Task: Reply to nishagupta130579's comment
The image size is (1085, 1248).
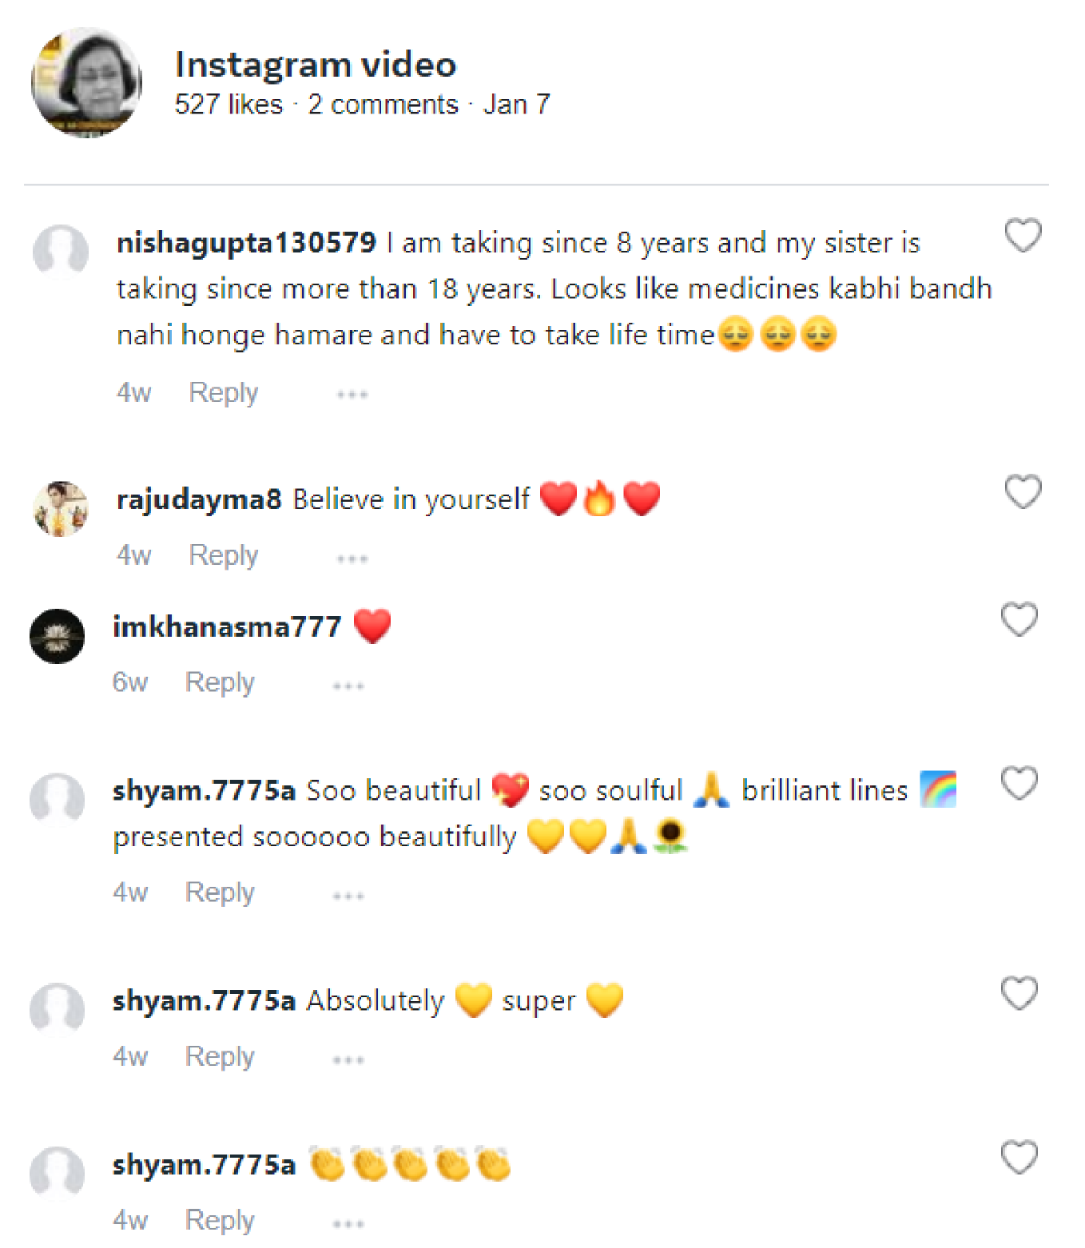Action: click(223, 393)
